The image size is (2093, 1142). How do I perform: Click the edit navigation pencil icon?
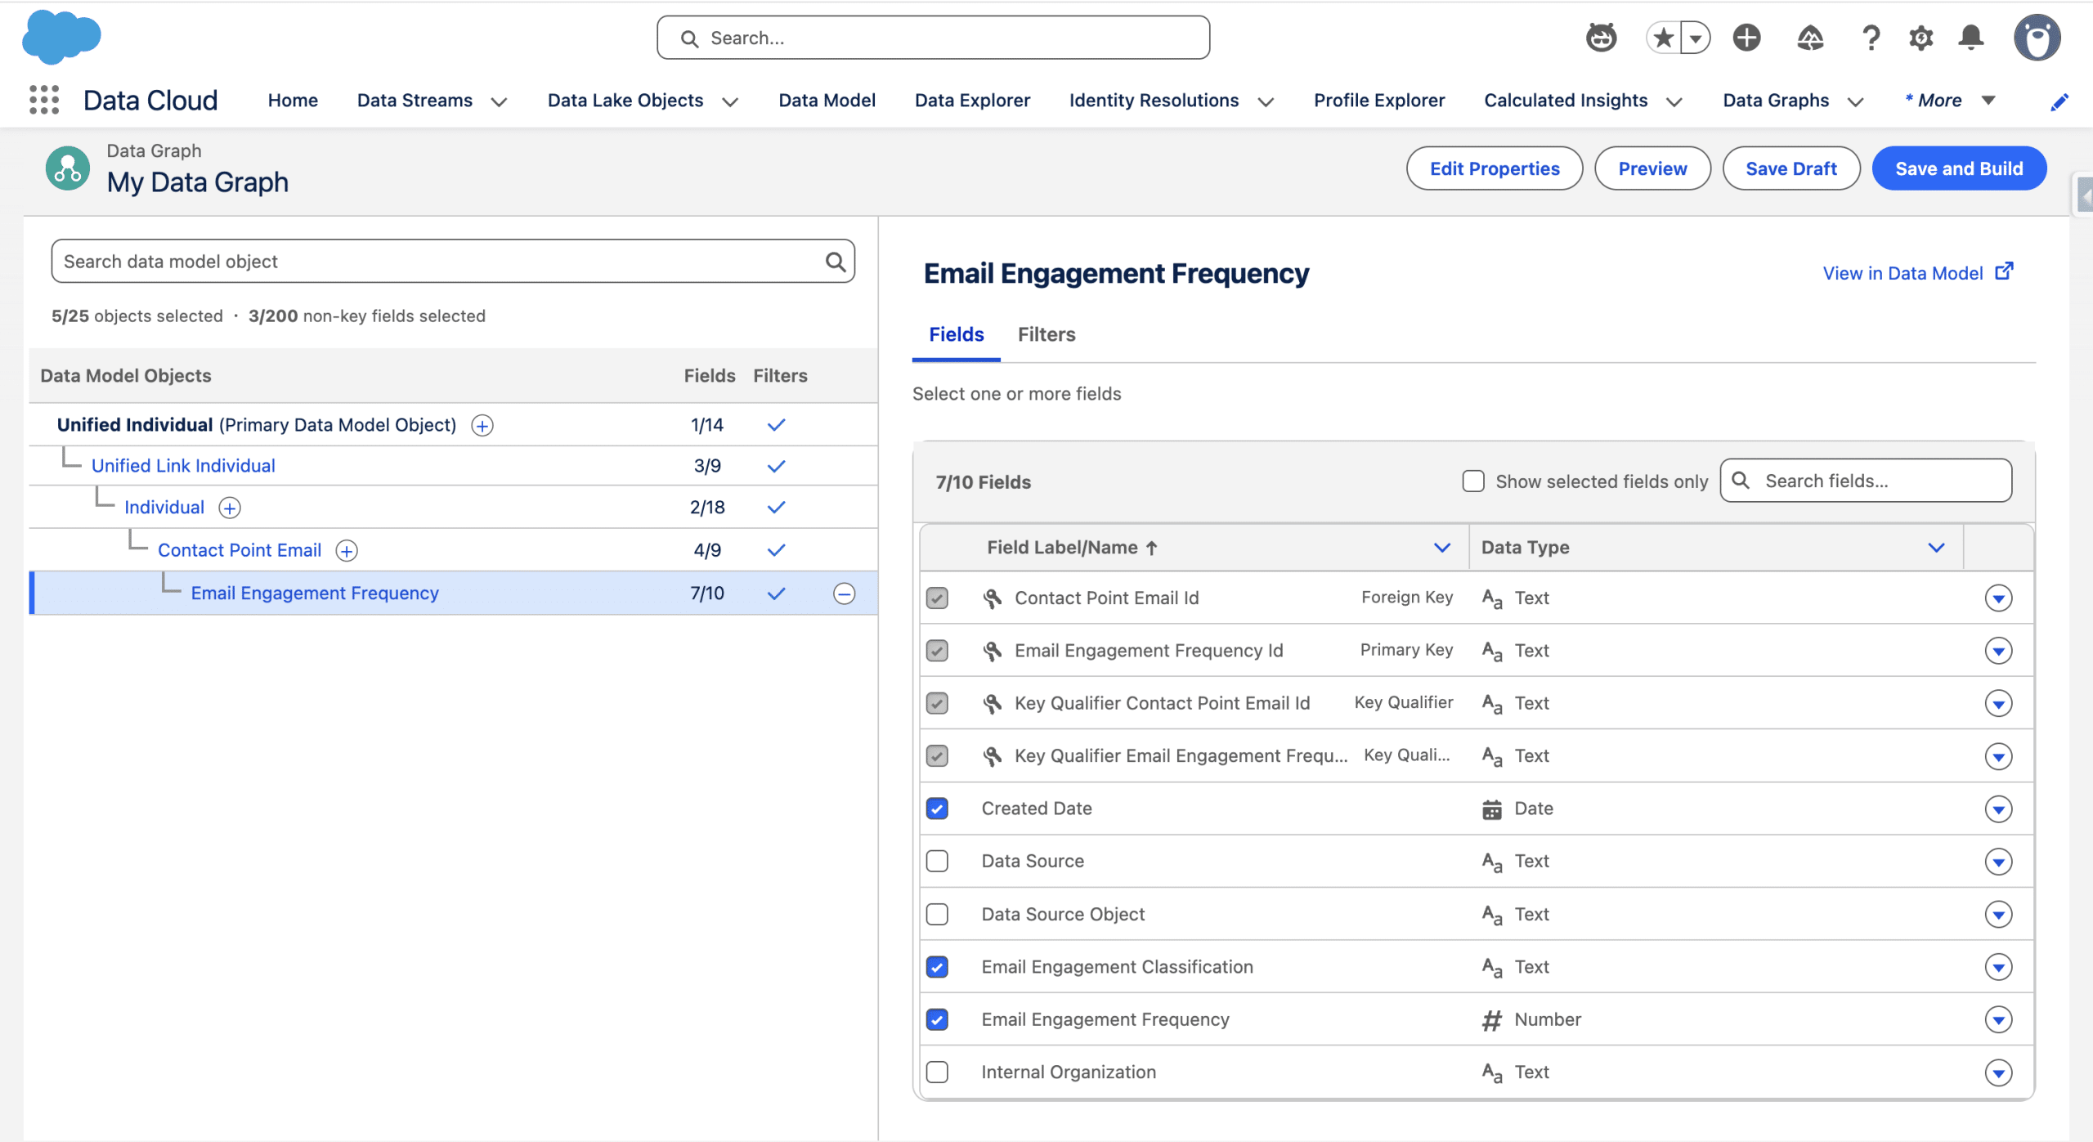coord(2059,101)
